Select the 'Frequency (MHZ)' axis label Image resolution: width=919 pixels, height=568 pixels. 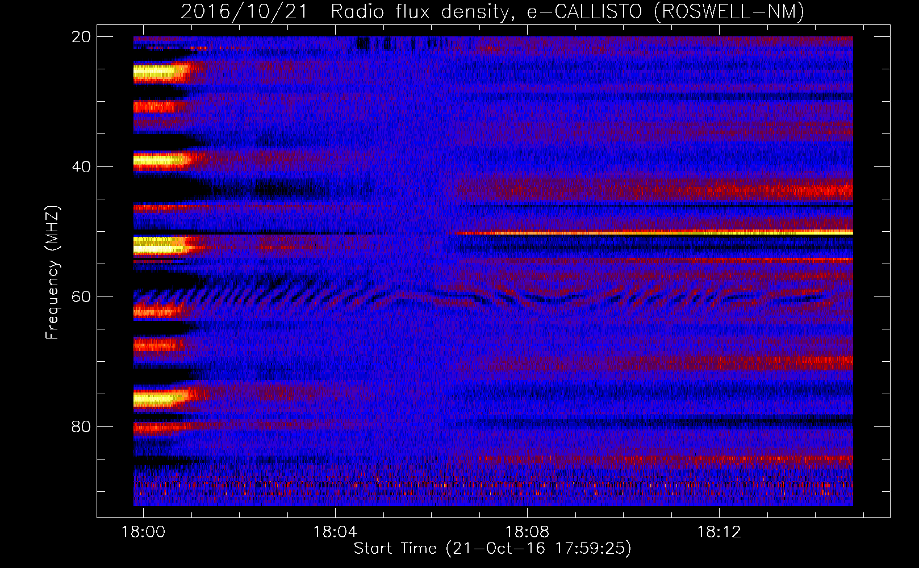pyautogui.click(x=52, y=273)
